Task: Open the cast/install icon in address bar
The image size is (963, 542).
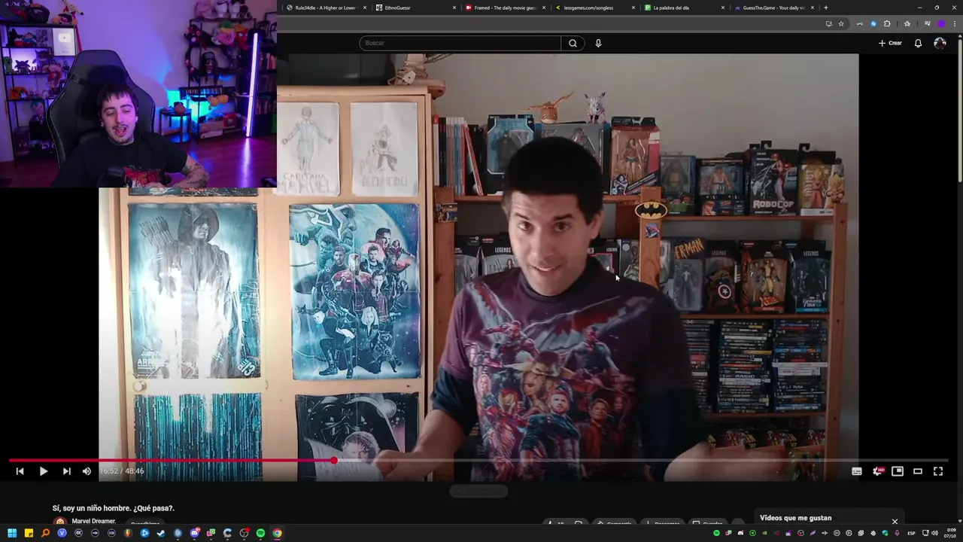Action: coord(828,23)
